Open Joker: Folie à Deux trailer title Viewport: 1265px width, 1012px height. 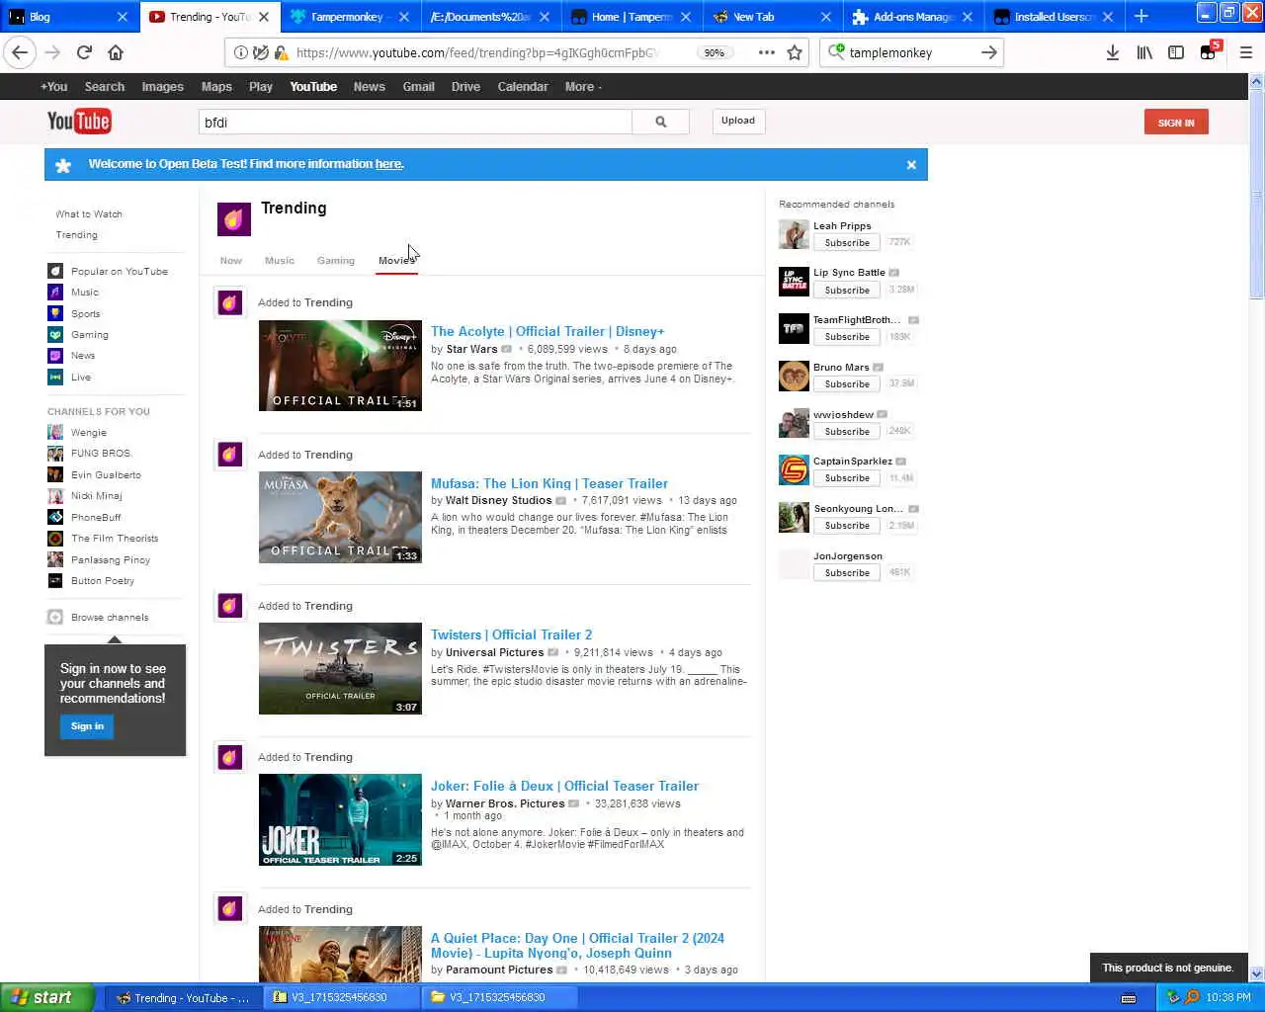(564, 786)
